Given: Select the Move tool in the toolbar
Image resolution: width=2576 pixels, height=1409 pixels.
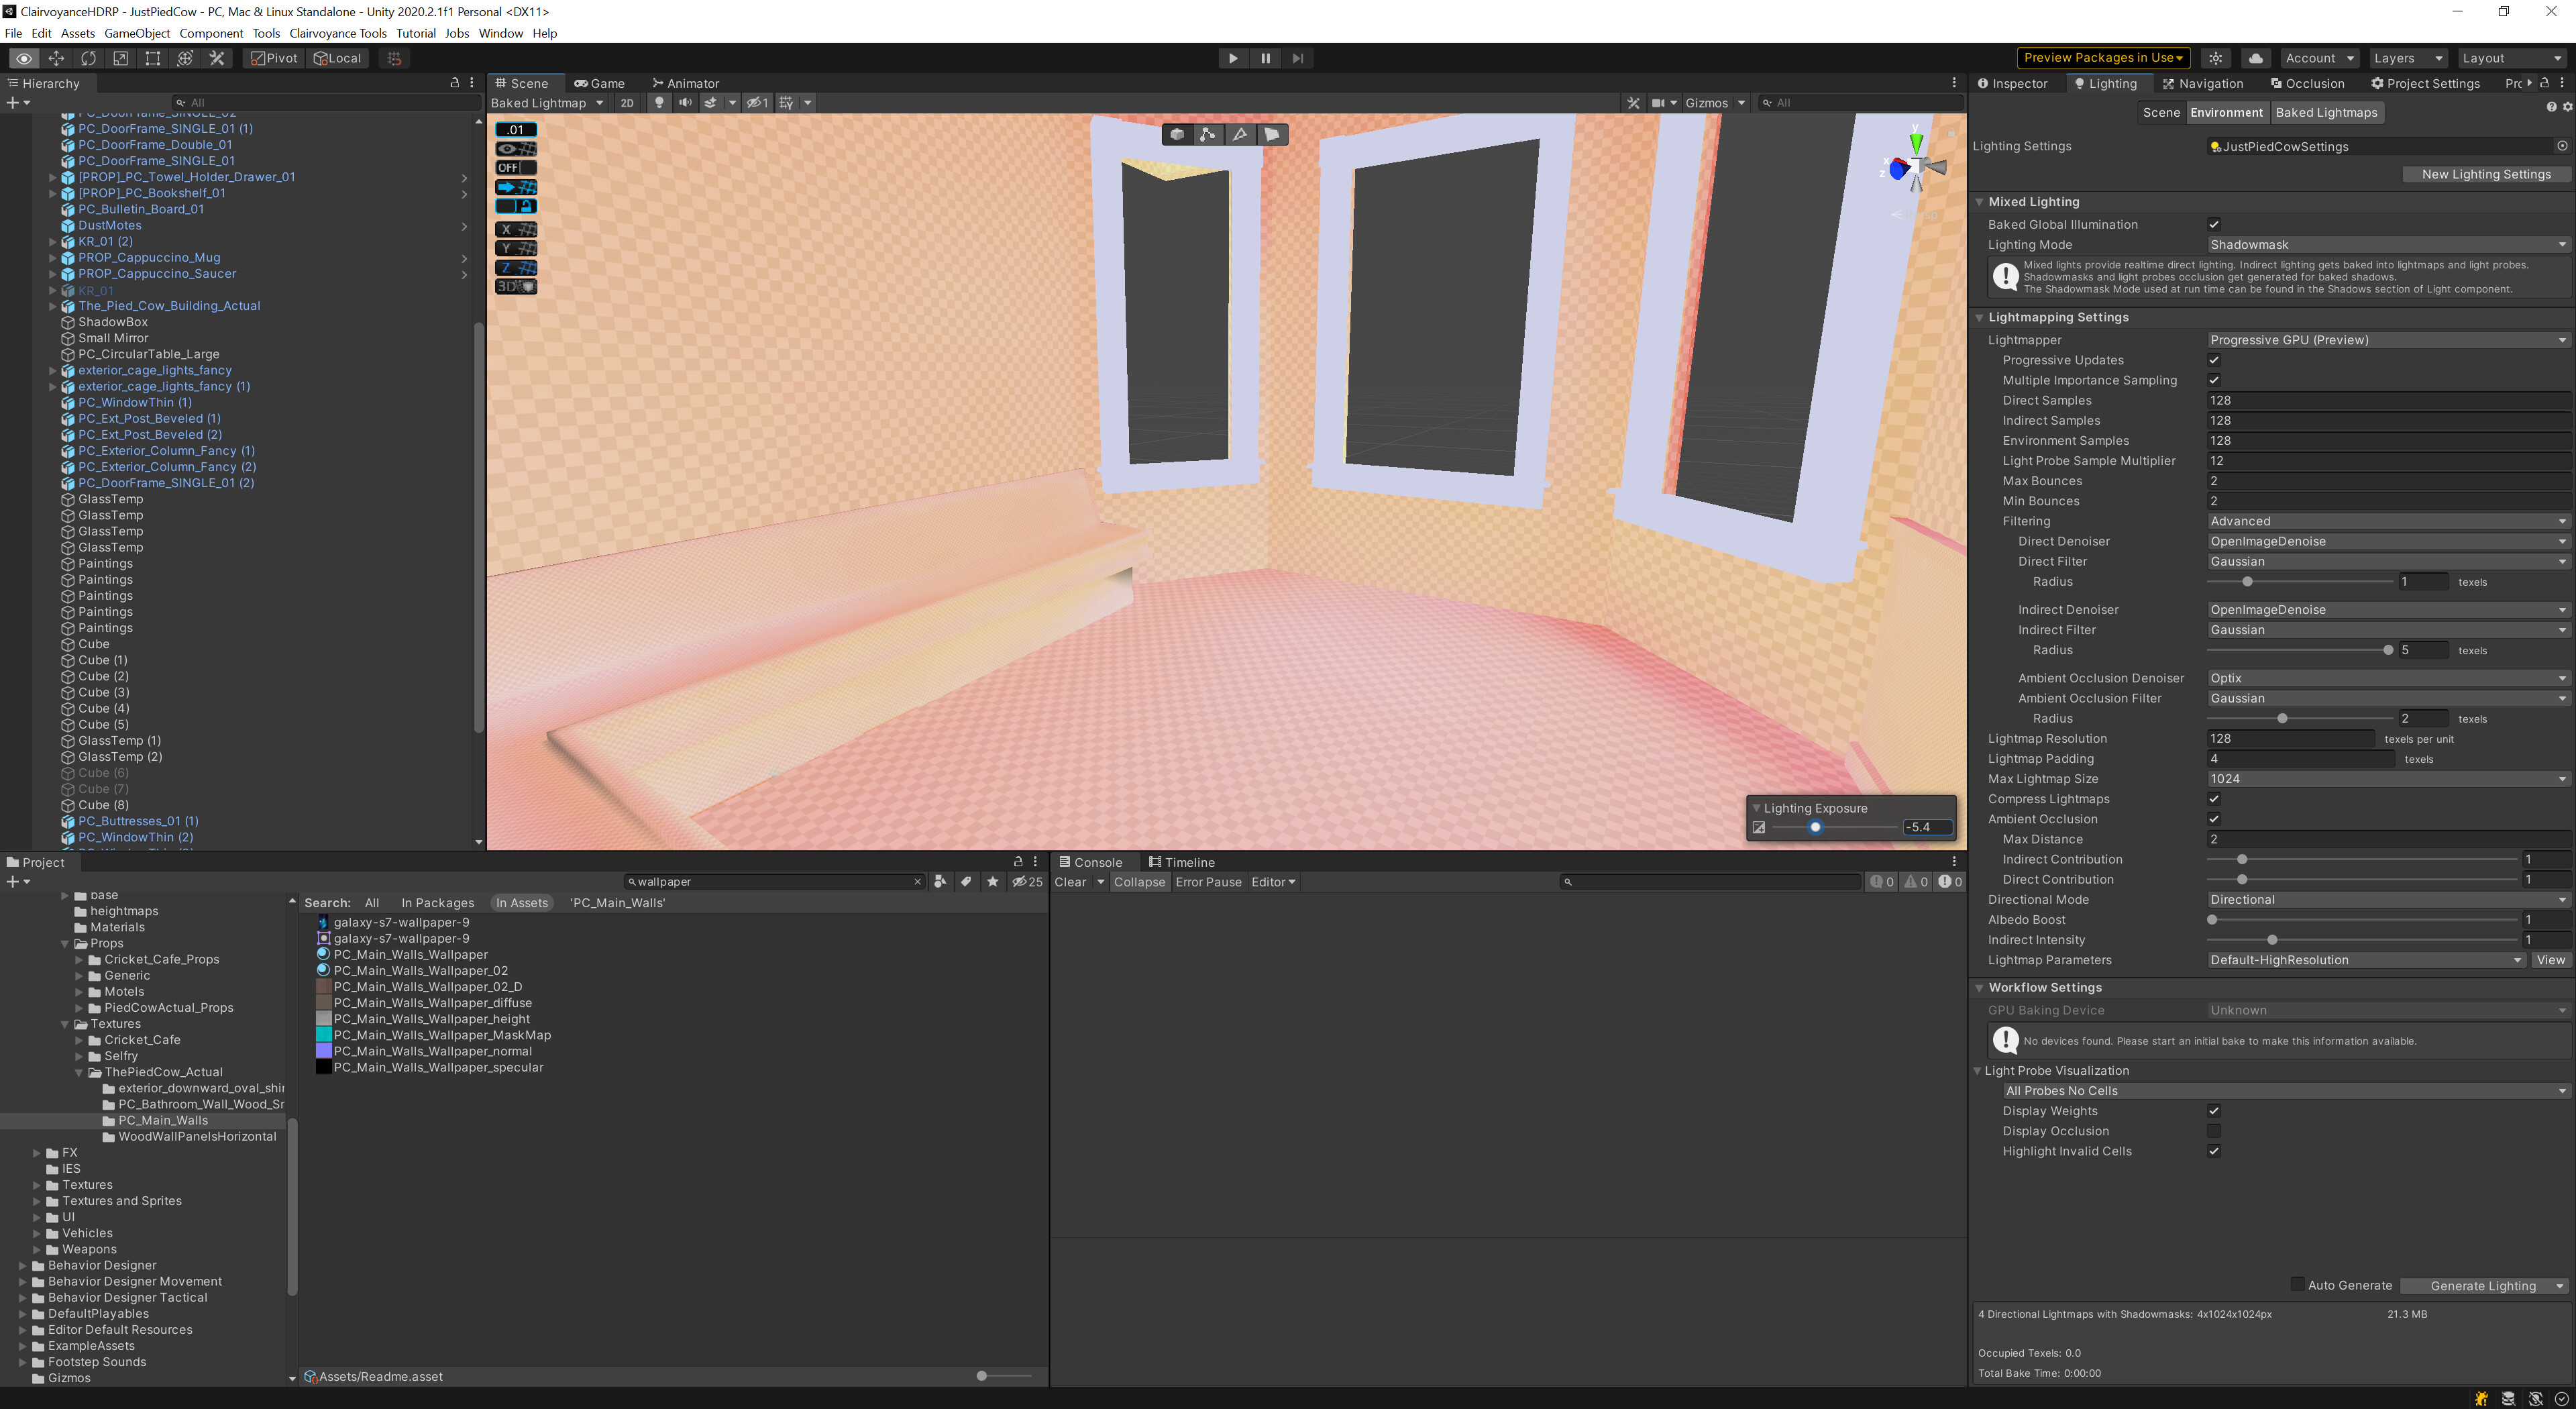Looking at the screenshot, I should click(x=56, y=58).
